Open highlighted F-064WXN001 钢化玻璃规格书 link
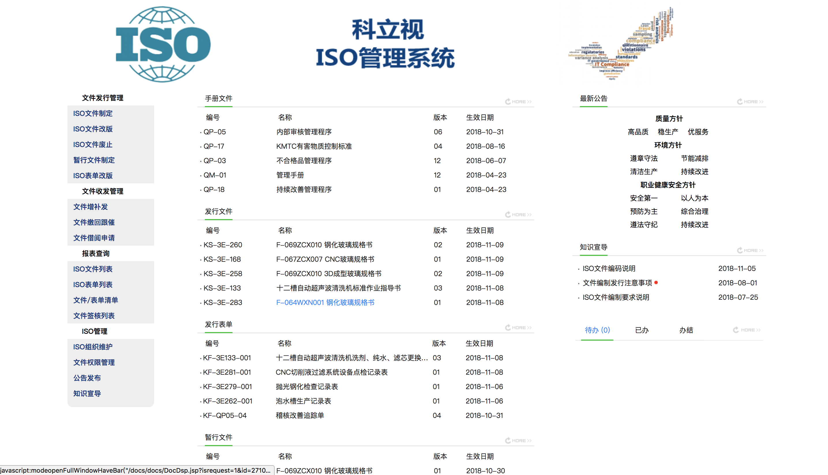Image resolution: width=828 pixels, height=475 pixels. tap(325, 302)
